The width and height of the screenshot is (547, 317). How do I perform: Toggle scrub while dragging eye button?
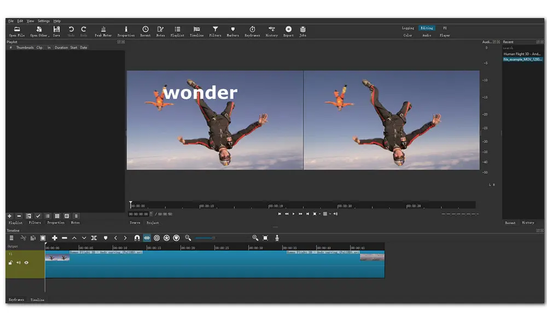point(147,238)
